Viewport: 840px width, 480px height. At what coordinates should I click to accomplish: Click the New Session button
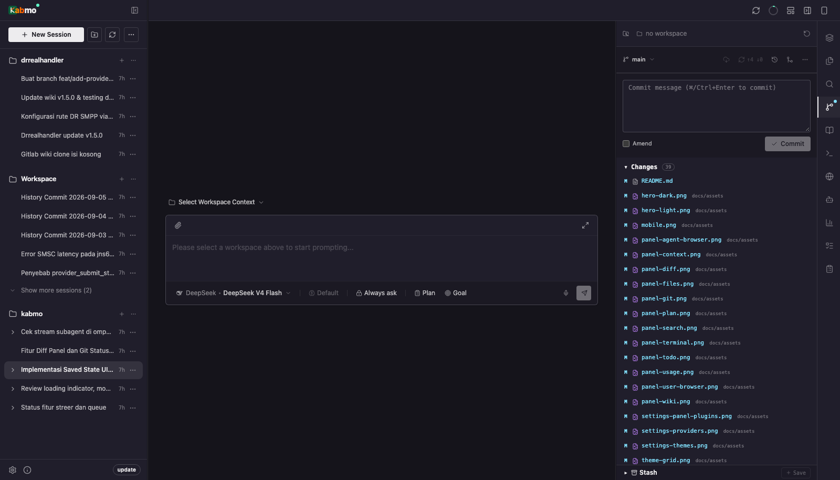(x=46, y=35)
